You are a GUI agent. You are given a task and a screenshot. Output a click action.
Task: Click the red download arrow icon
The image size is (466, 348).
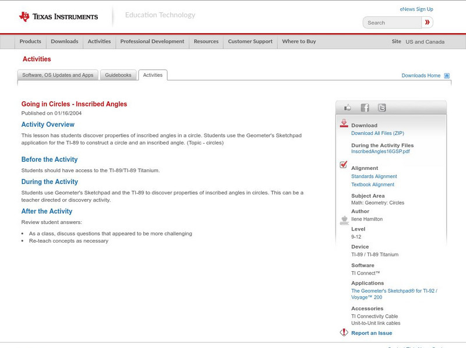344,123
